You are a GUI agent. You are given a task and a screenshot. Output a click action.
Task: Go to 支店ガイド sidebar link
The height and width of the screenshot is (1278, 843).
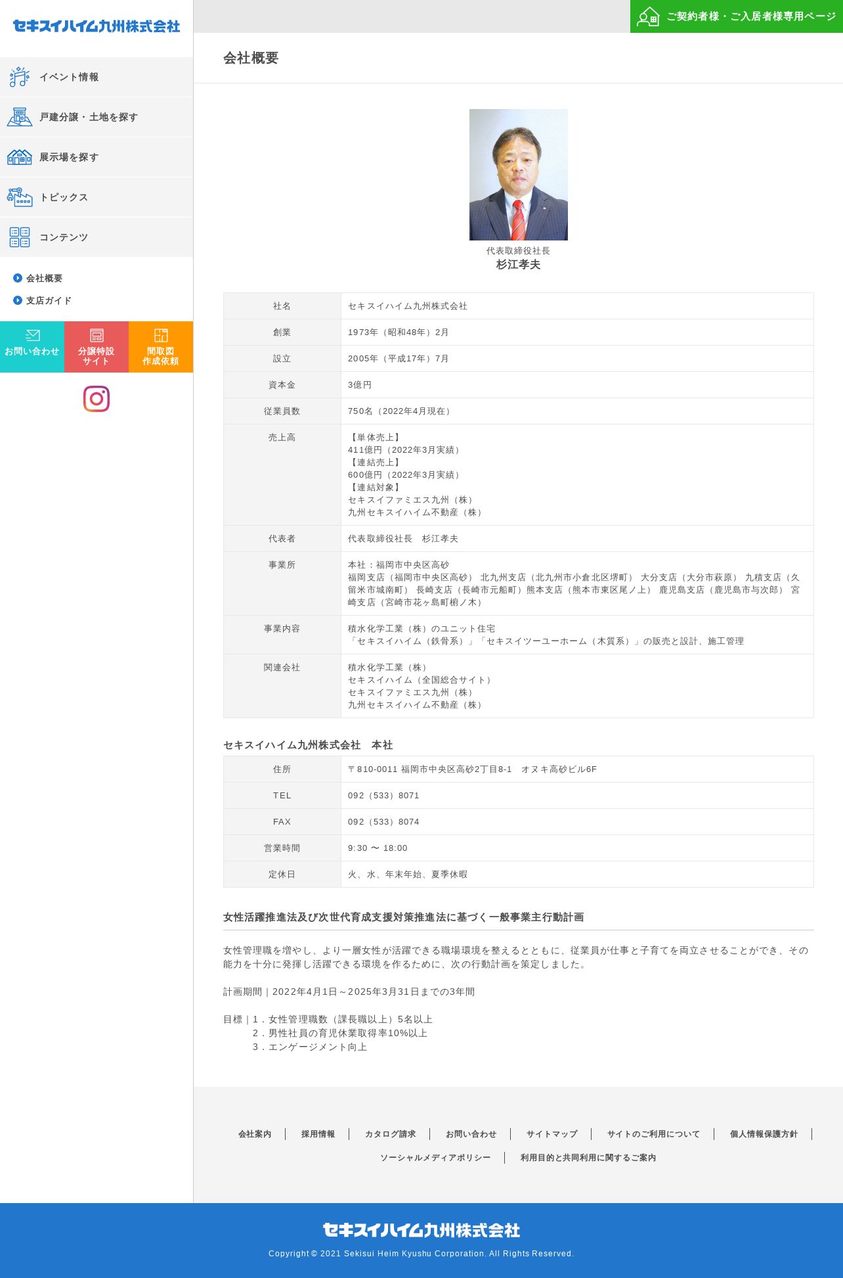point(49,300)
